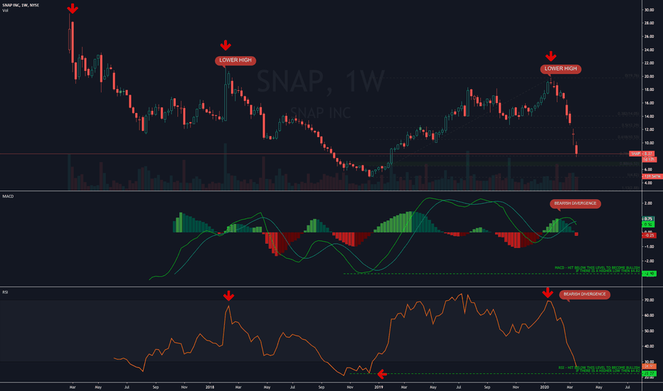
Task: Click the "70.00" RSI axis label
Action: (x=649, y=300)
